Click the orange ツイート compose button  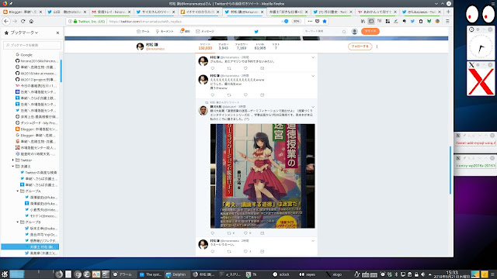[x=370, y=31]
